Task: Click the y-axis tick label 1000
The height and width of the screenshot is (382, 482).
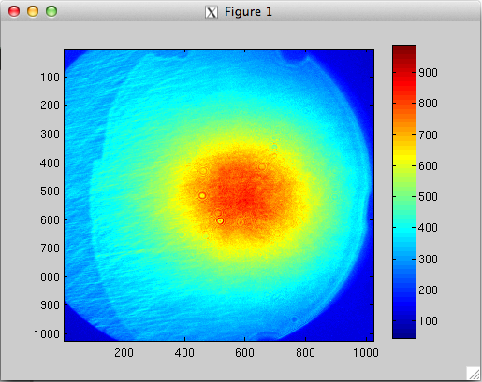Action: (47, 334)
